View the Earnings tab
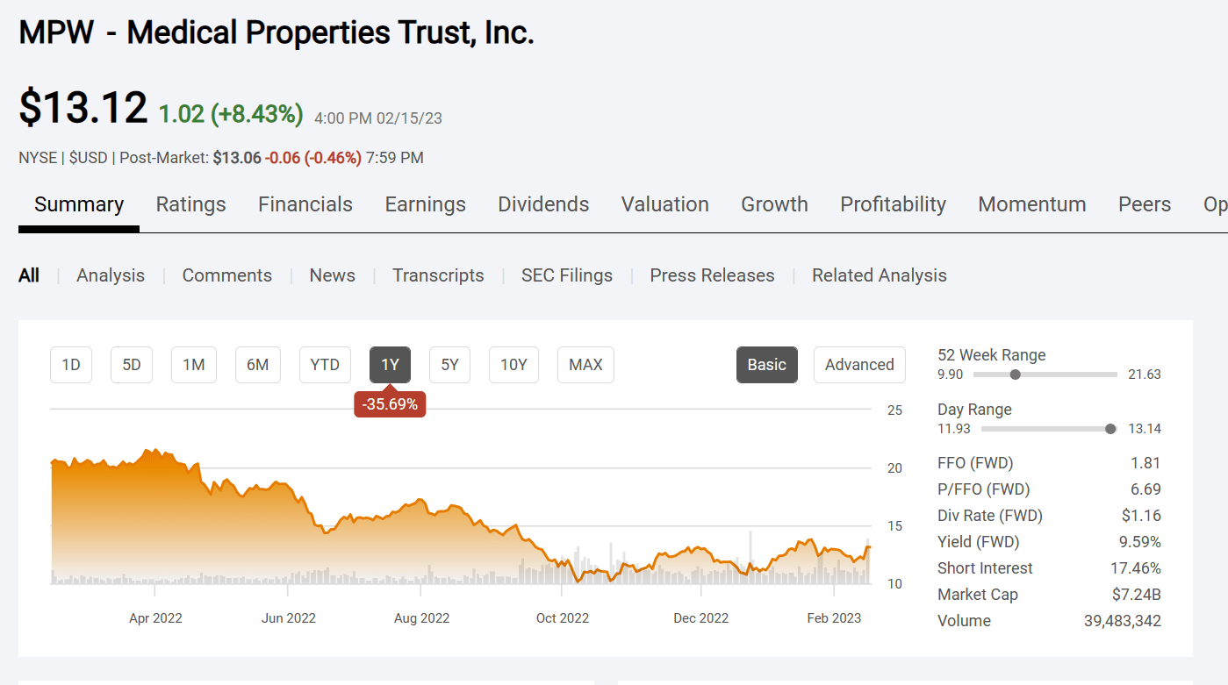Image resolution: width=1228 pixels, height=685 pixels. tap(425, 204)
